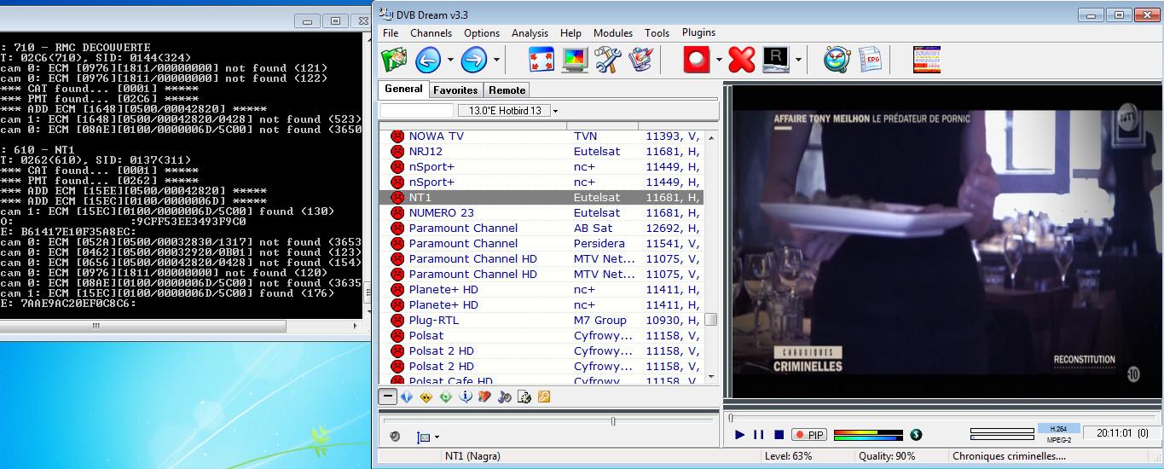Click the monitor with paintbrush icon
Viewport: 1164px width, 469px height.
[640, 60]
